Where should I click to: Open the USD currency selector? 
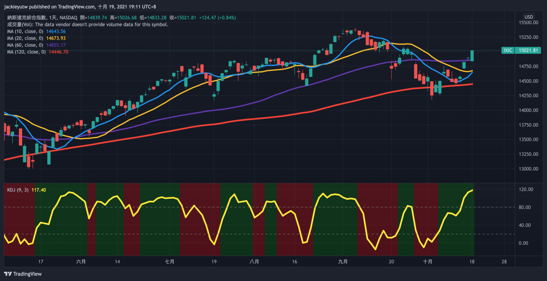[x=529, y=17]
